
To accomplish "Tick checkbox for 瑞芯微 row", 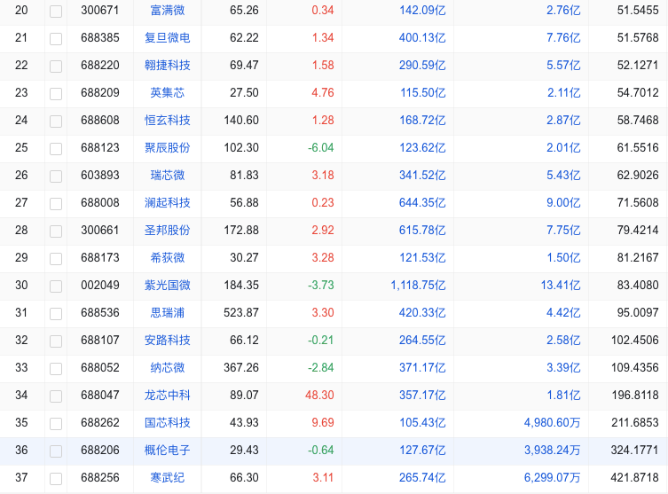I will coord(56,176).
